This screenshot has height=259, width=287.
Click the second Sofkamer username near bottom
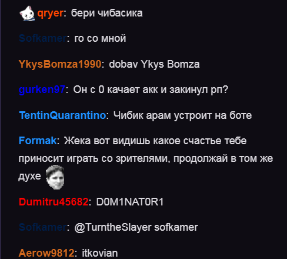(x=43, y=227)
